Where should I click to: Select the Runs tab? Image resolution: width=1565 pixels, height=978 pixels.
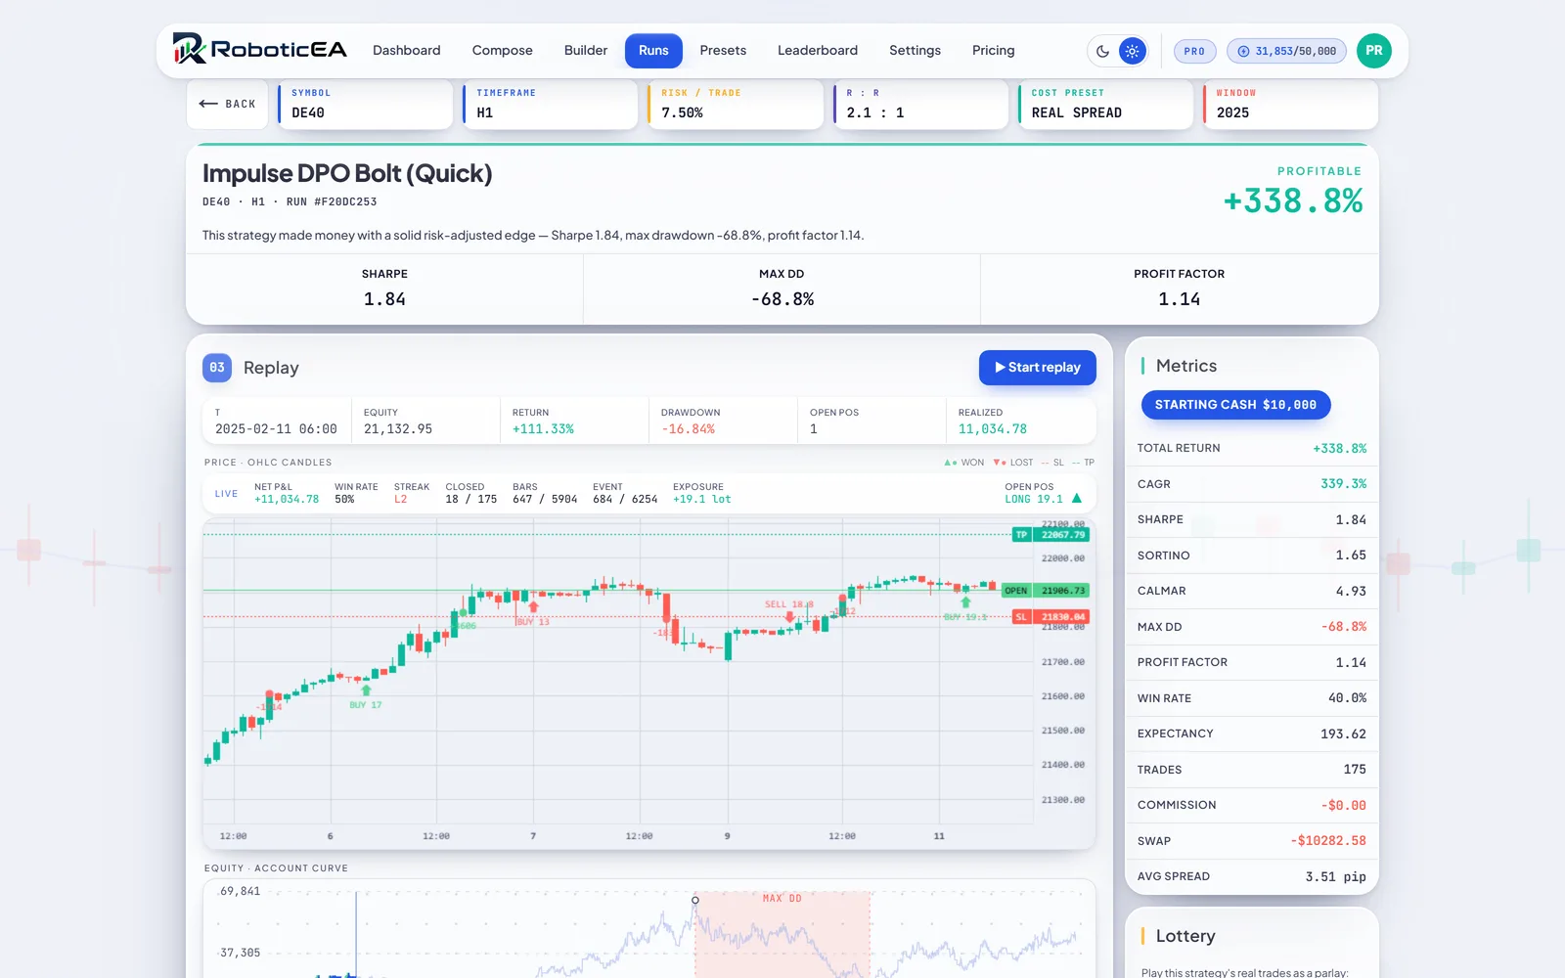tap(653, 50)
